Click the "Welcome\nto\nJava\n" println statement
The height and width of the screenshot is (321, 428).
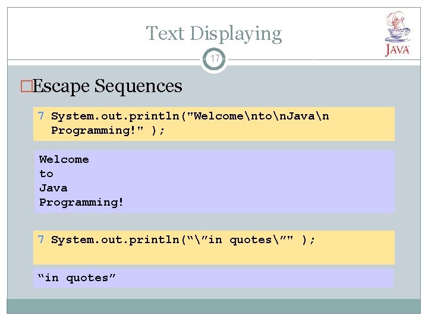190,116
